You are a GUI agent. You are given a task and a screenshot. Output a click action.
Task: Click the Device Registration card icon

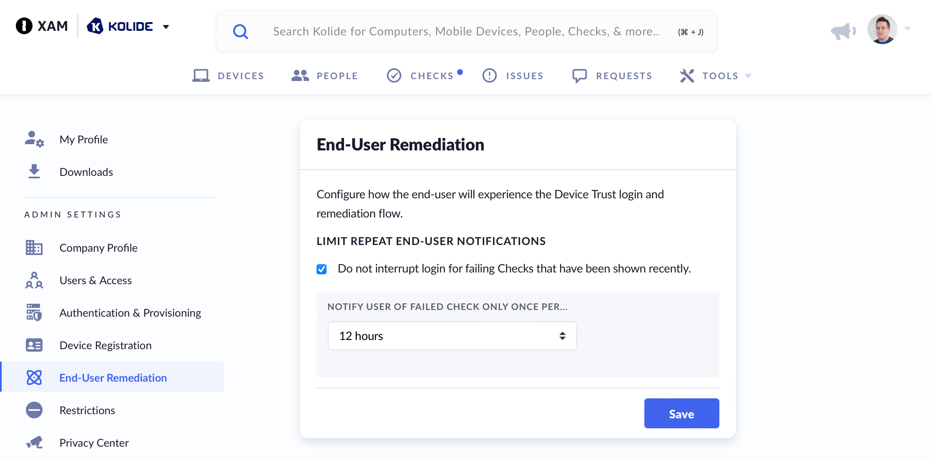pos(34,345)
